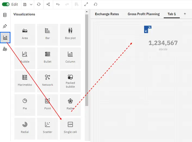Open the Data tree panel icon in the sidebar
The height and width of the screenshot is (142, 192).
pyautogui.click(x=5, y=15)
